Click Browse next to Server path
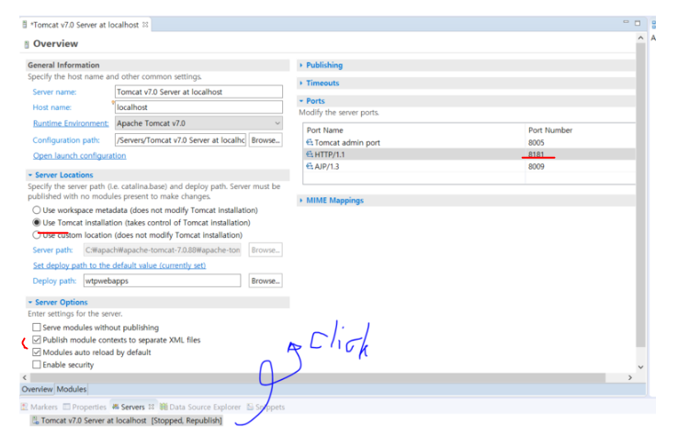The height and width of the screenshot is (447, 678). coord(266,250)
